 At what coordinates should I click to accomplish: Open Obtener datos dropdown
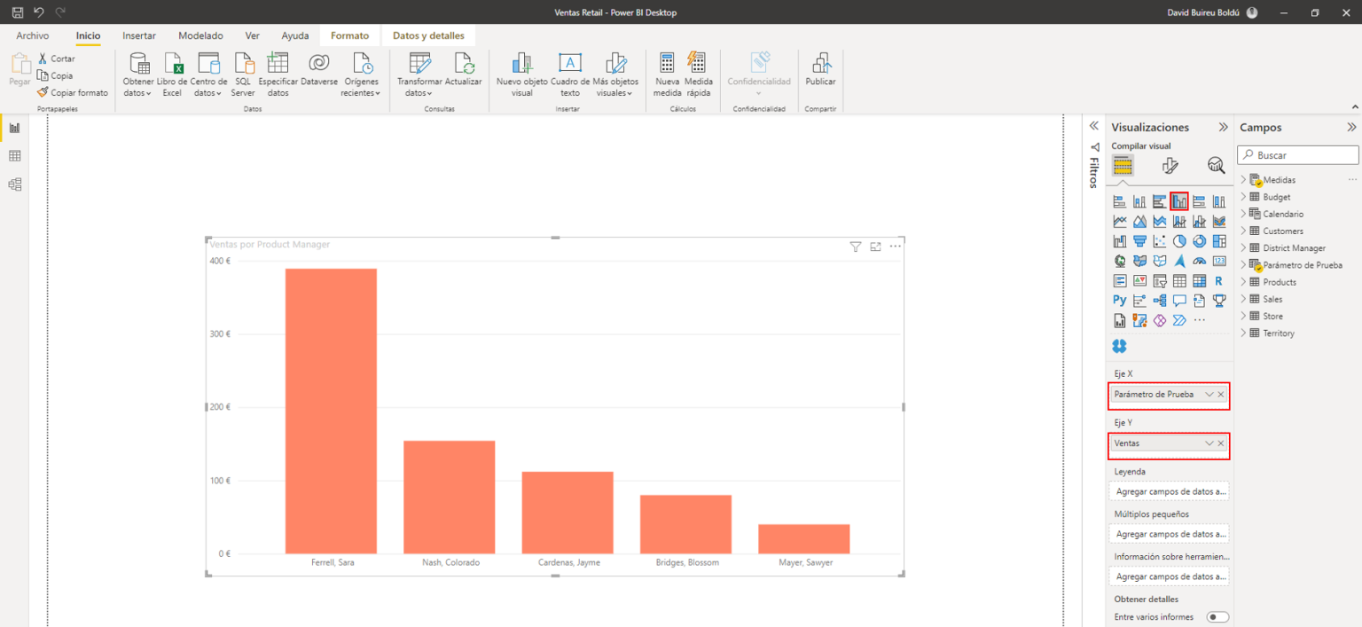point(137,74)
